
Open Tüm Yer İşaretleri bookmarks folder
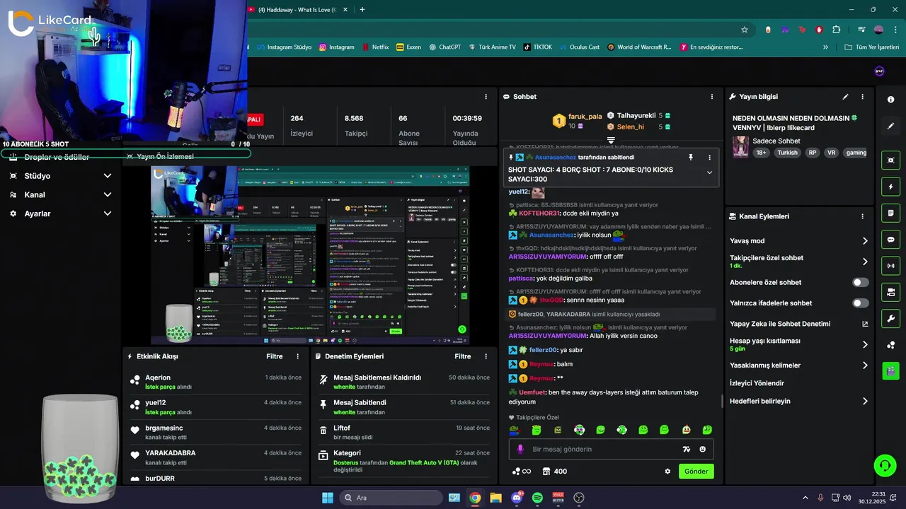coord(871,47)
